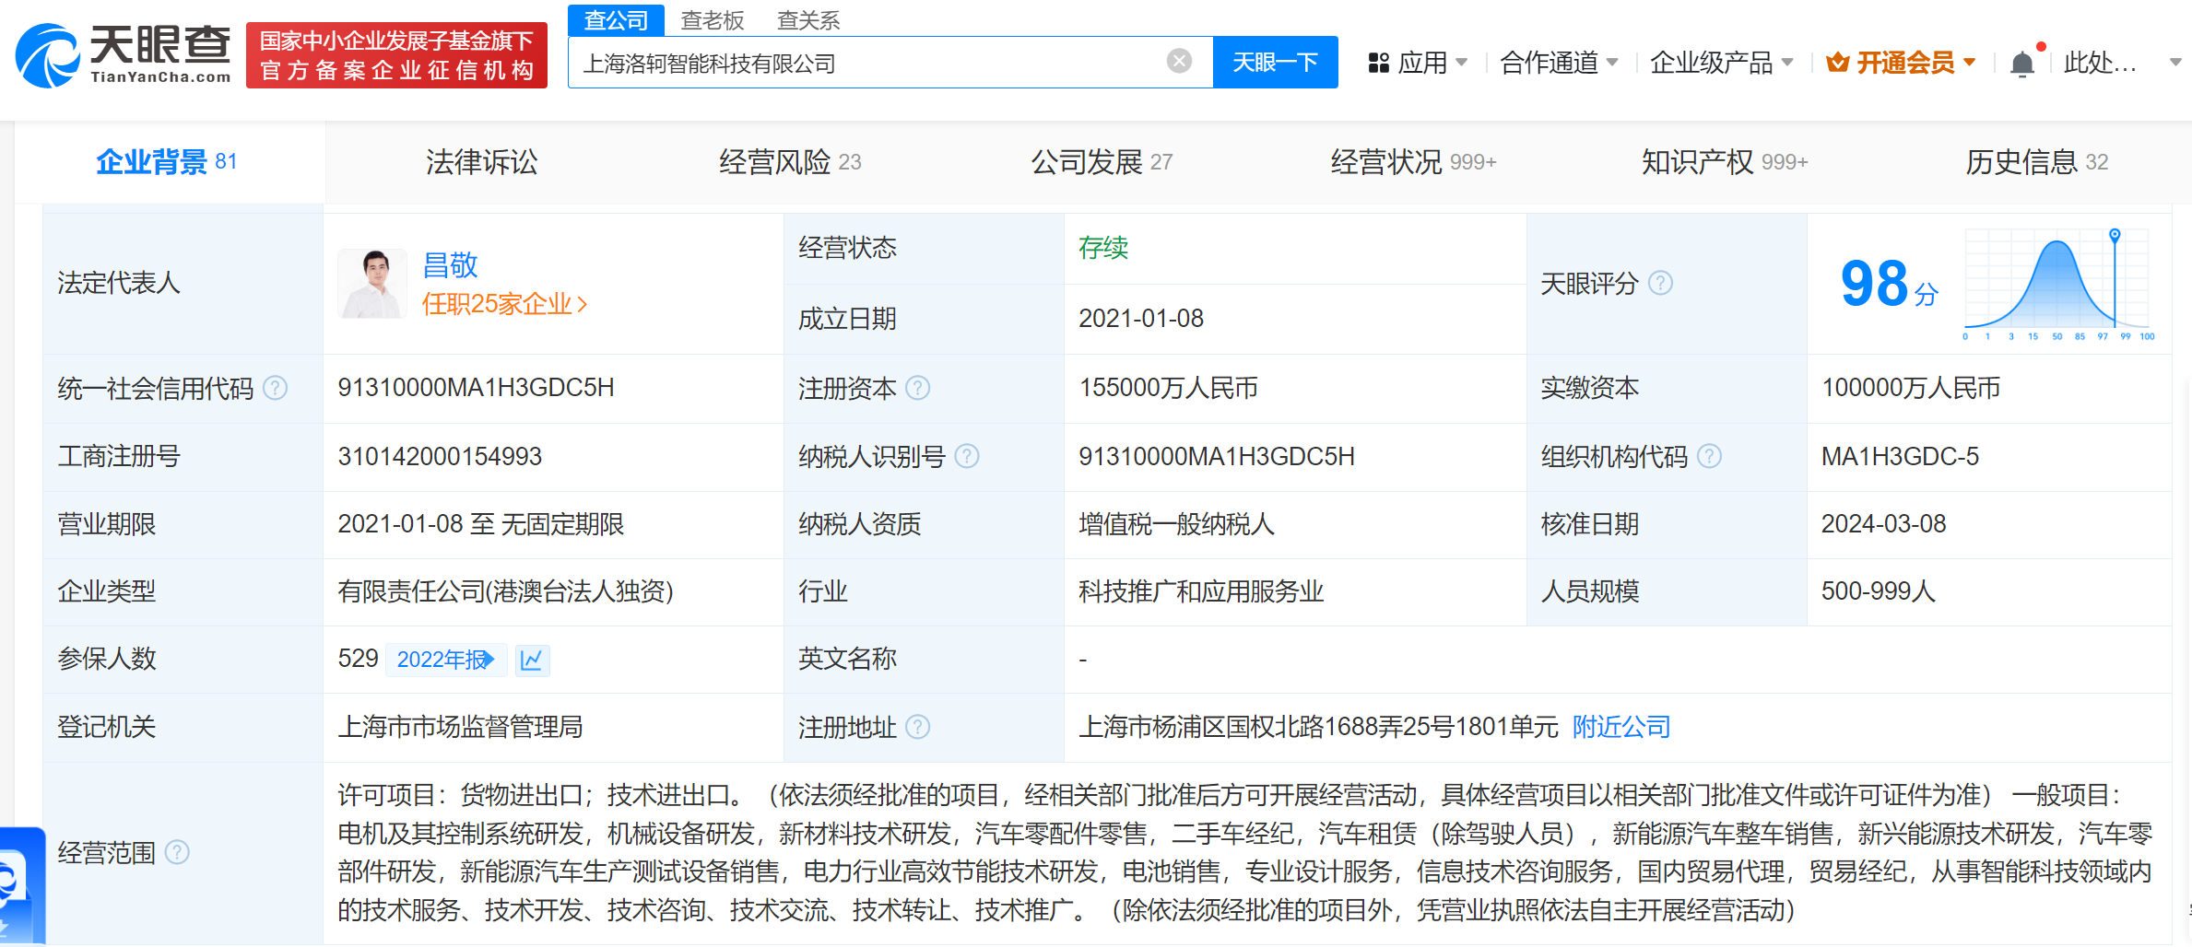2192x947 pixels.
Task: Switch to the 法律诉讼 tab
Action: pyautogui.click(x=481, y=162)
